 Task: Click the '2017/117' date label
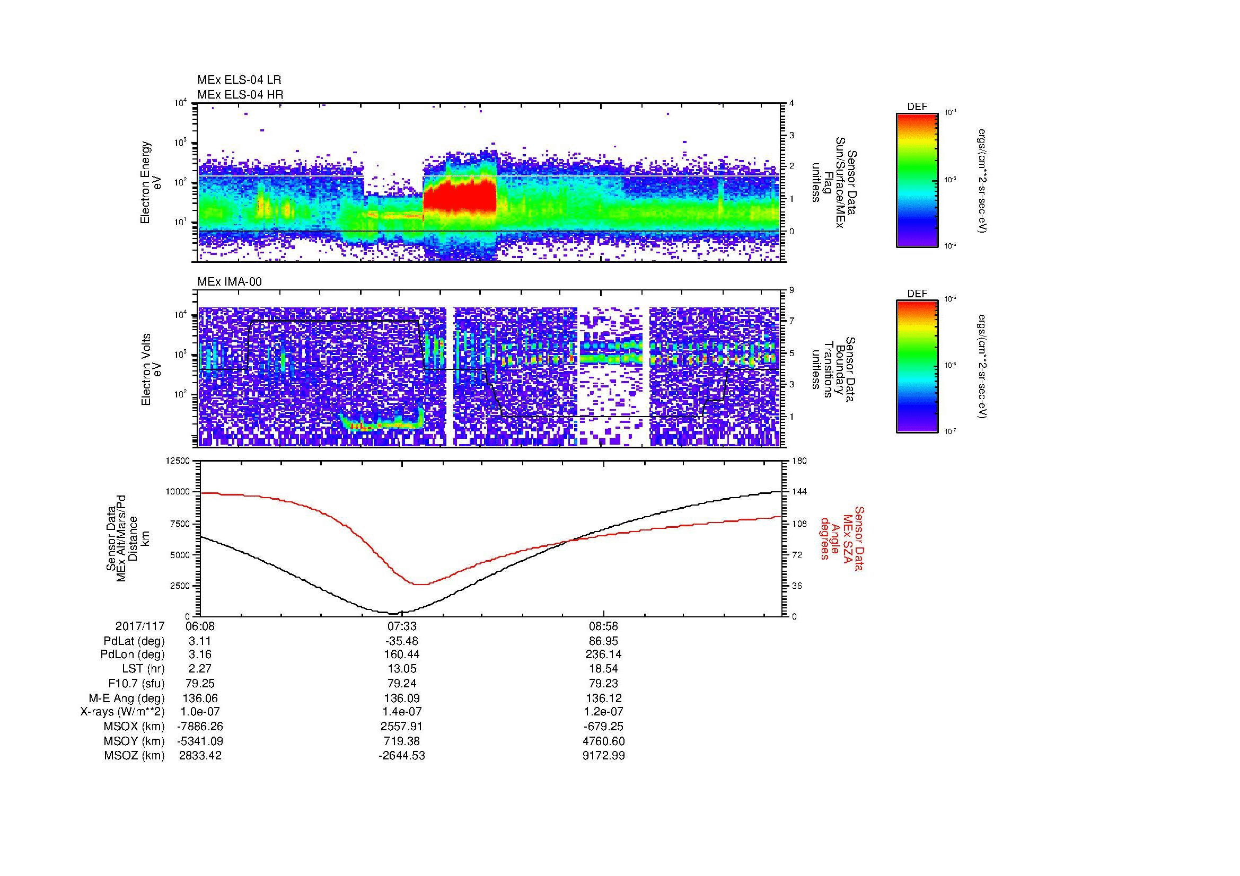pyautogui.click(x=140, y=626)
